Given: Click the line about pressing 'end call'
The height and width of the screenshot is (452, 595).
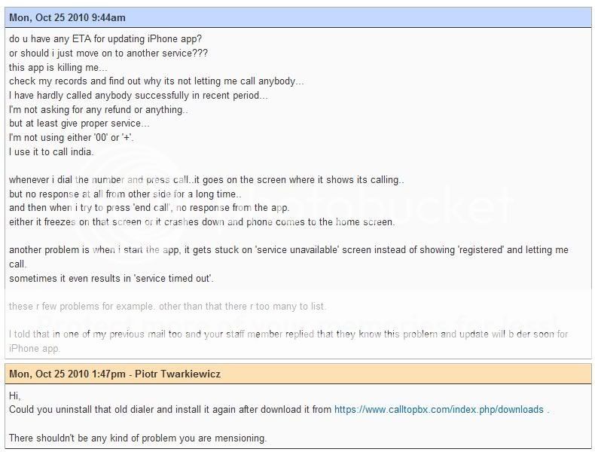Looking at the screenshot, I should pyautogui.click(x=149, y=208).
